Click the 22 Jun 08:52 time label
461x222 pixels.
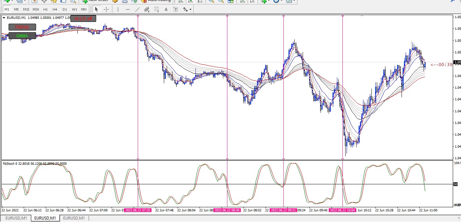tap(252, 210)
